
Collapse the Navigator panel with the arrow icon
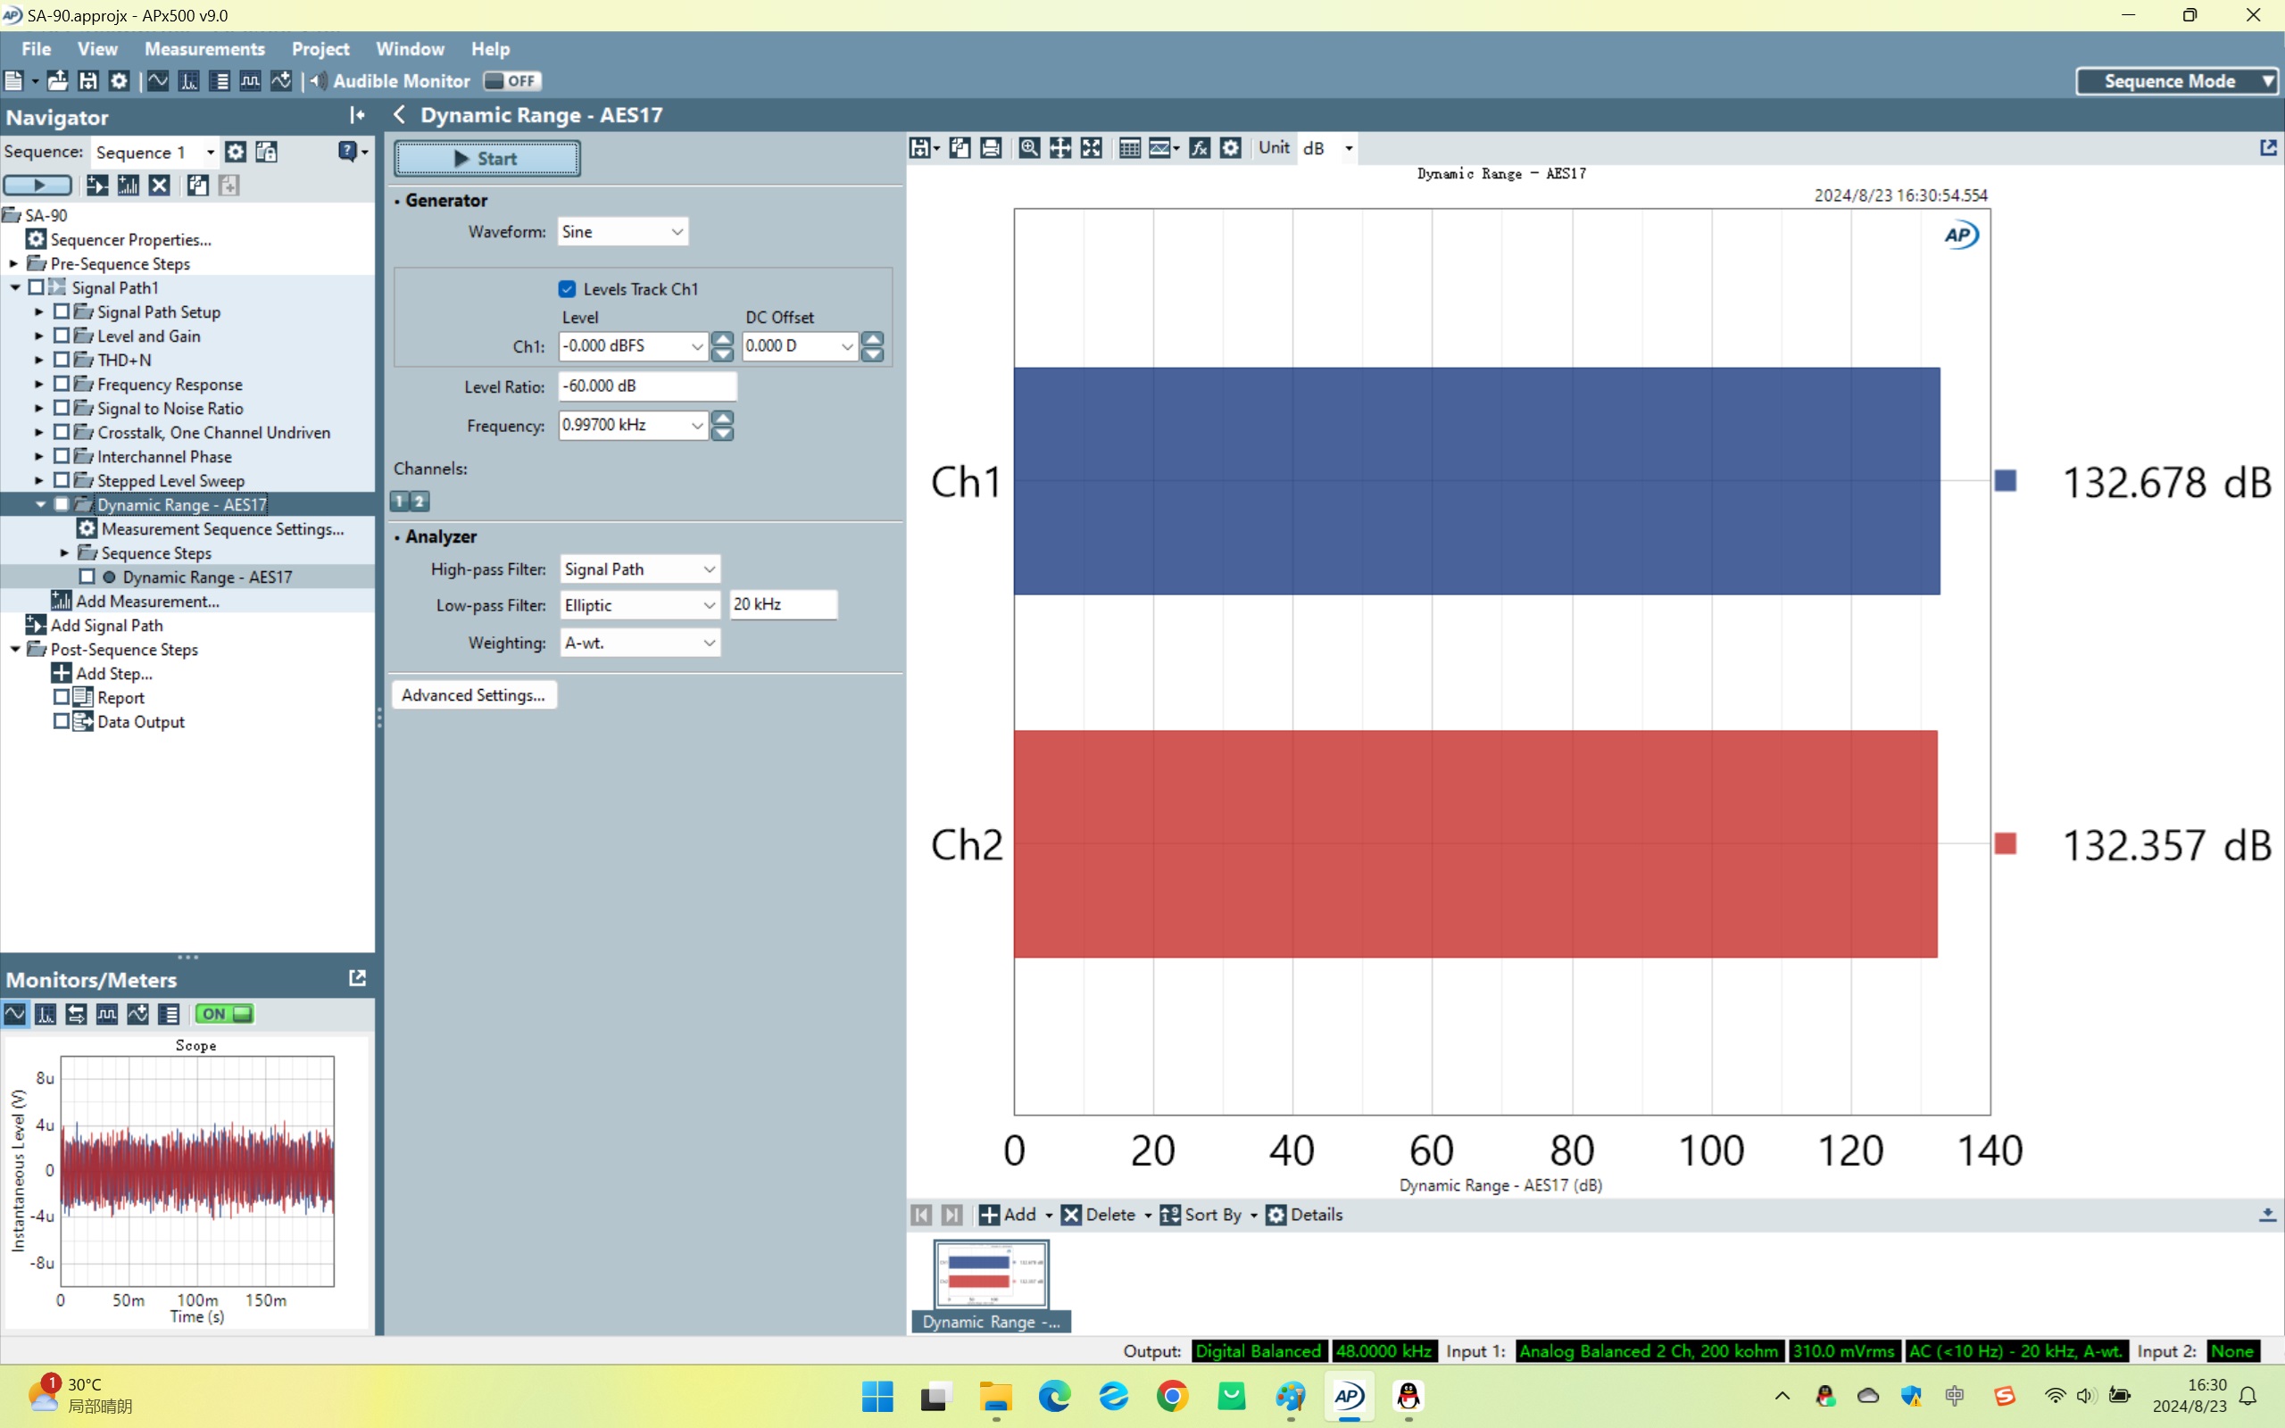pos(357,115)
